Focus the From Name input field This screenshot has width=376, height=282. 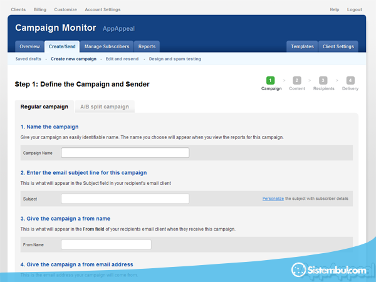tap(107, 244)
